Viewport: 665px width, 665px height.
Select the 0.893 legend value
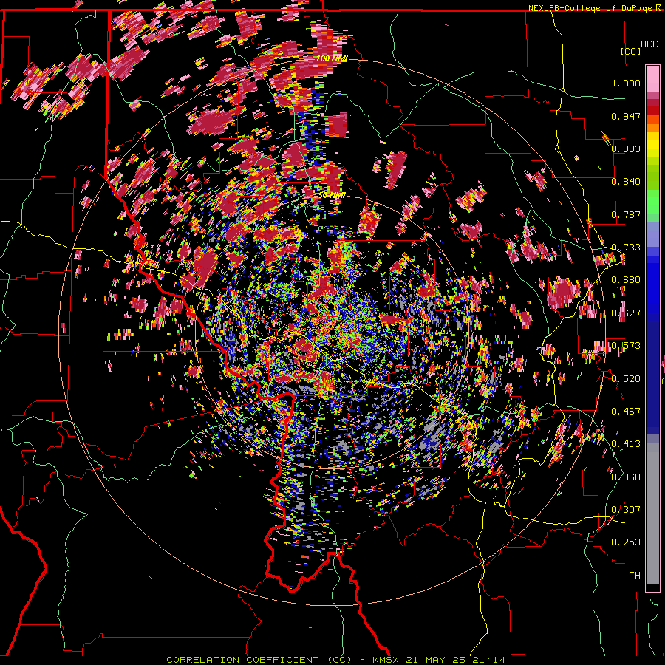pyautogui.click(x=626, y=149)
